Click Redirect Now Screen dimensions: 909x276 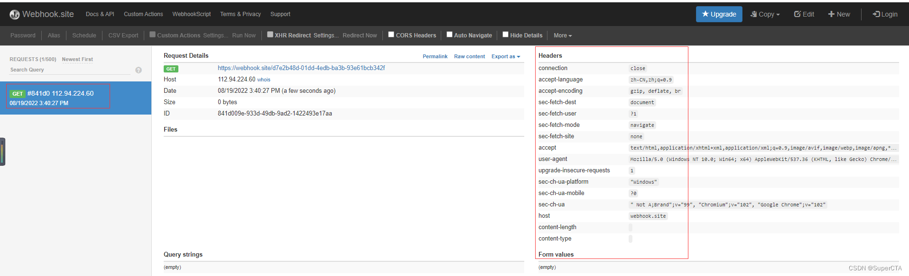click(x=360, y=36)
